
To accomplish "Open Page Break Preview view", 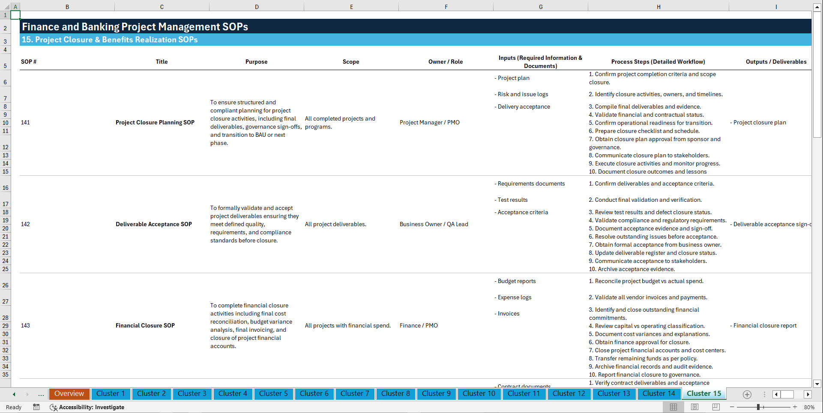I will [716, 407].
